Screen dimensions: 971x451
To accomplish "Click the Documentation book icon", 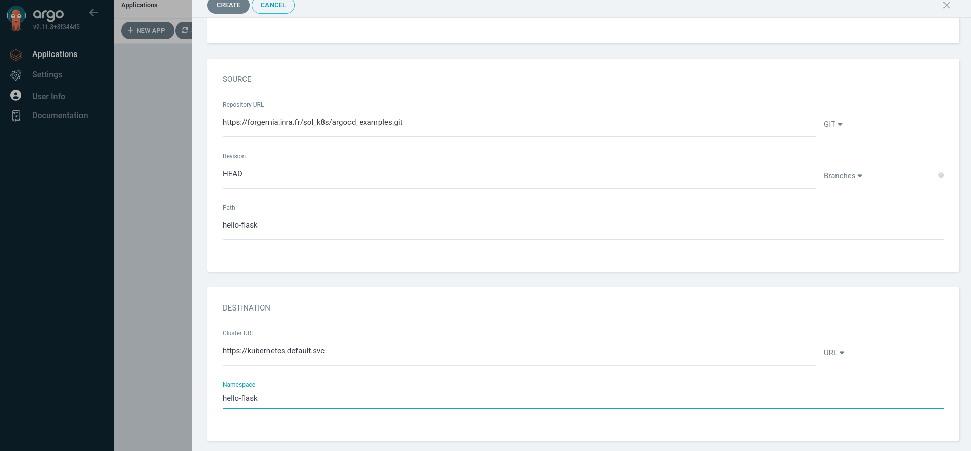I will 16,116.
